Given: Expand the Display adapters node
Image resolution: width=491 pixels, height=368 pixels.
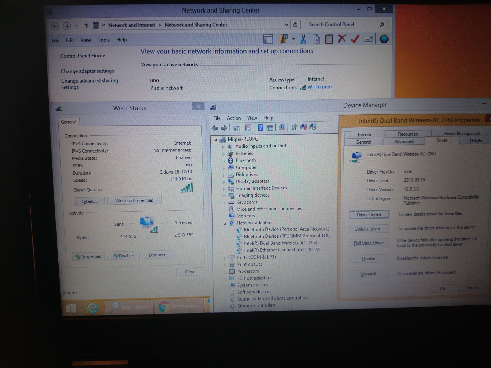Looking at the screenshot, I should pyautogui.click(x=224, y=182).
